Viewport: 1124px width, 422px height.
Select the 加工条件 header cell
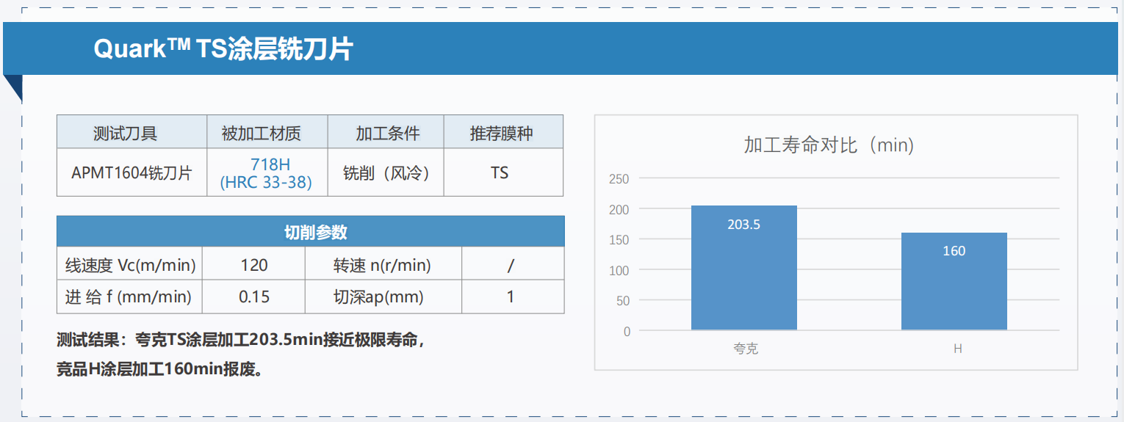(386, 133)
